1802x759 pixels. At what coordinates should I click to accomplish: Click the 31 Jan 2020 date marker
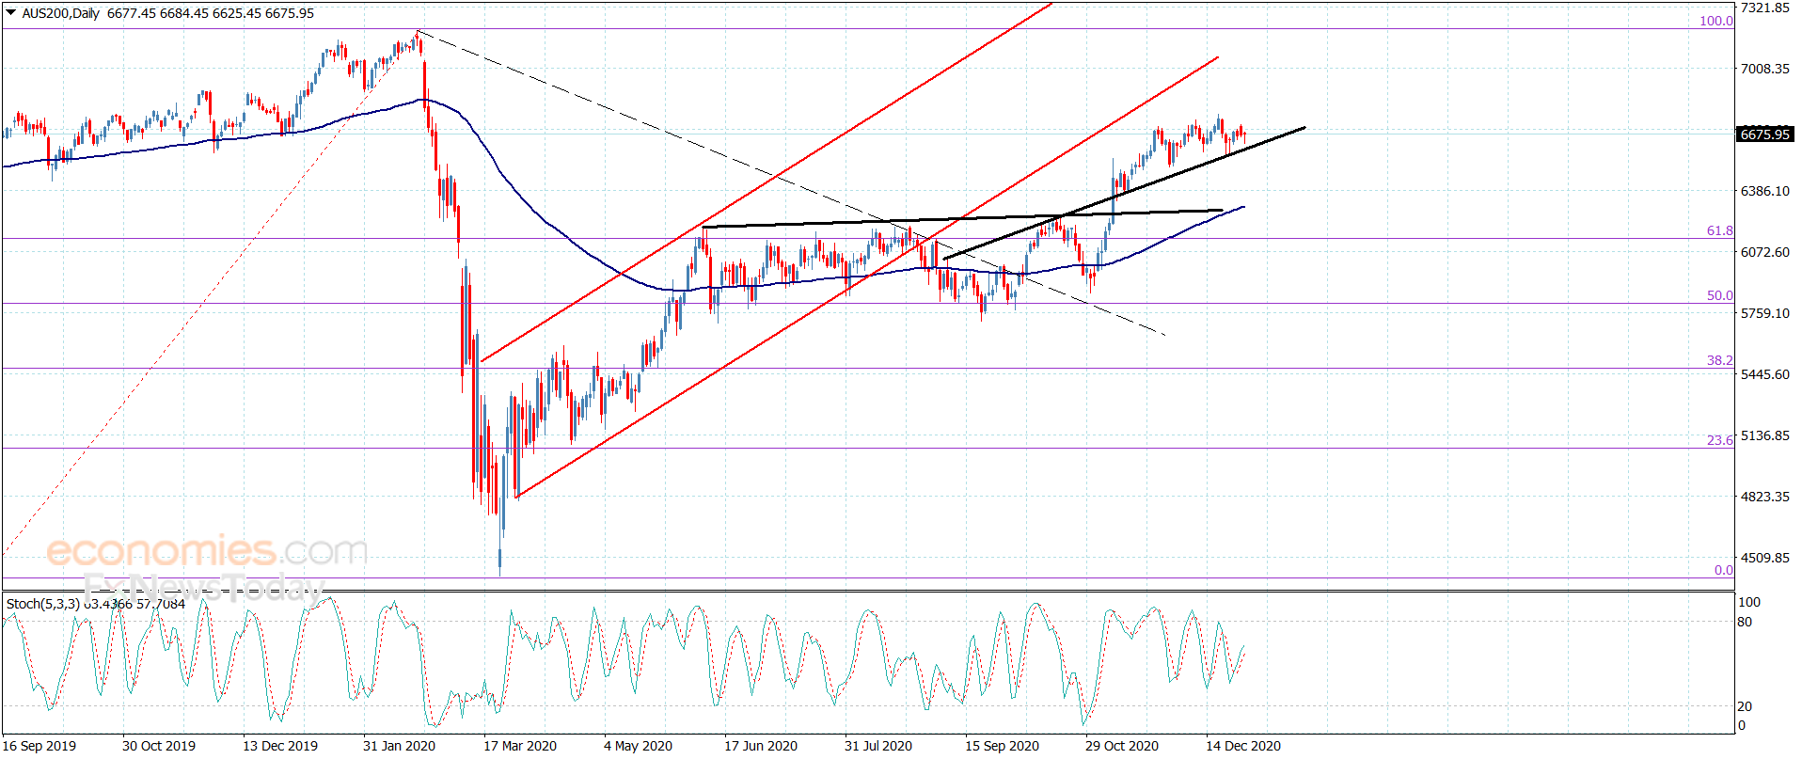[400, 746]
